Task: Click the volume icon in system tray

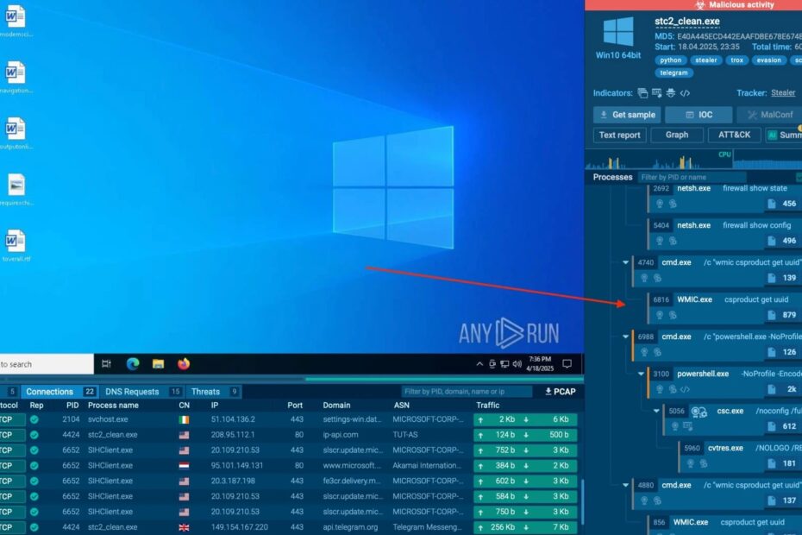Action: pos(517,364)
